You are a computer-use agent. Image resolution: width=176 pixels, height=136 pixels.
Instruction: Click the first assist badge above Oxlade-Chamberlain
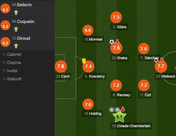[112, 110]
